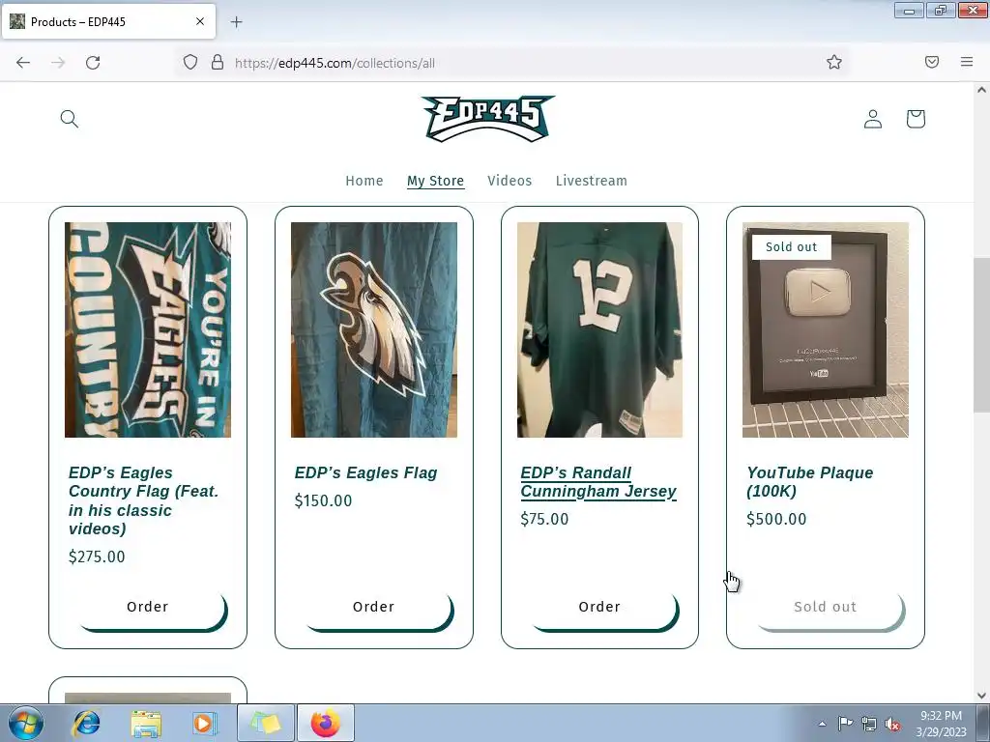The width and height of the screenshot is (990, 742).
Task: Order the Randall Cunningham Jersey
Action: pos(599,607)
